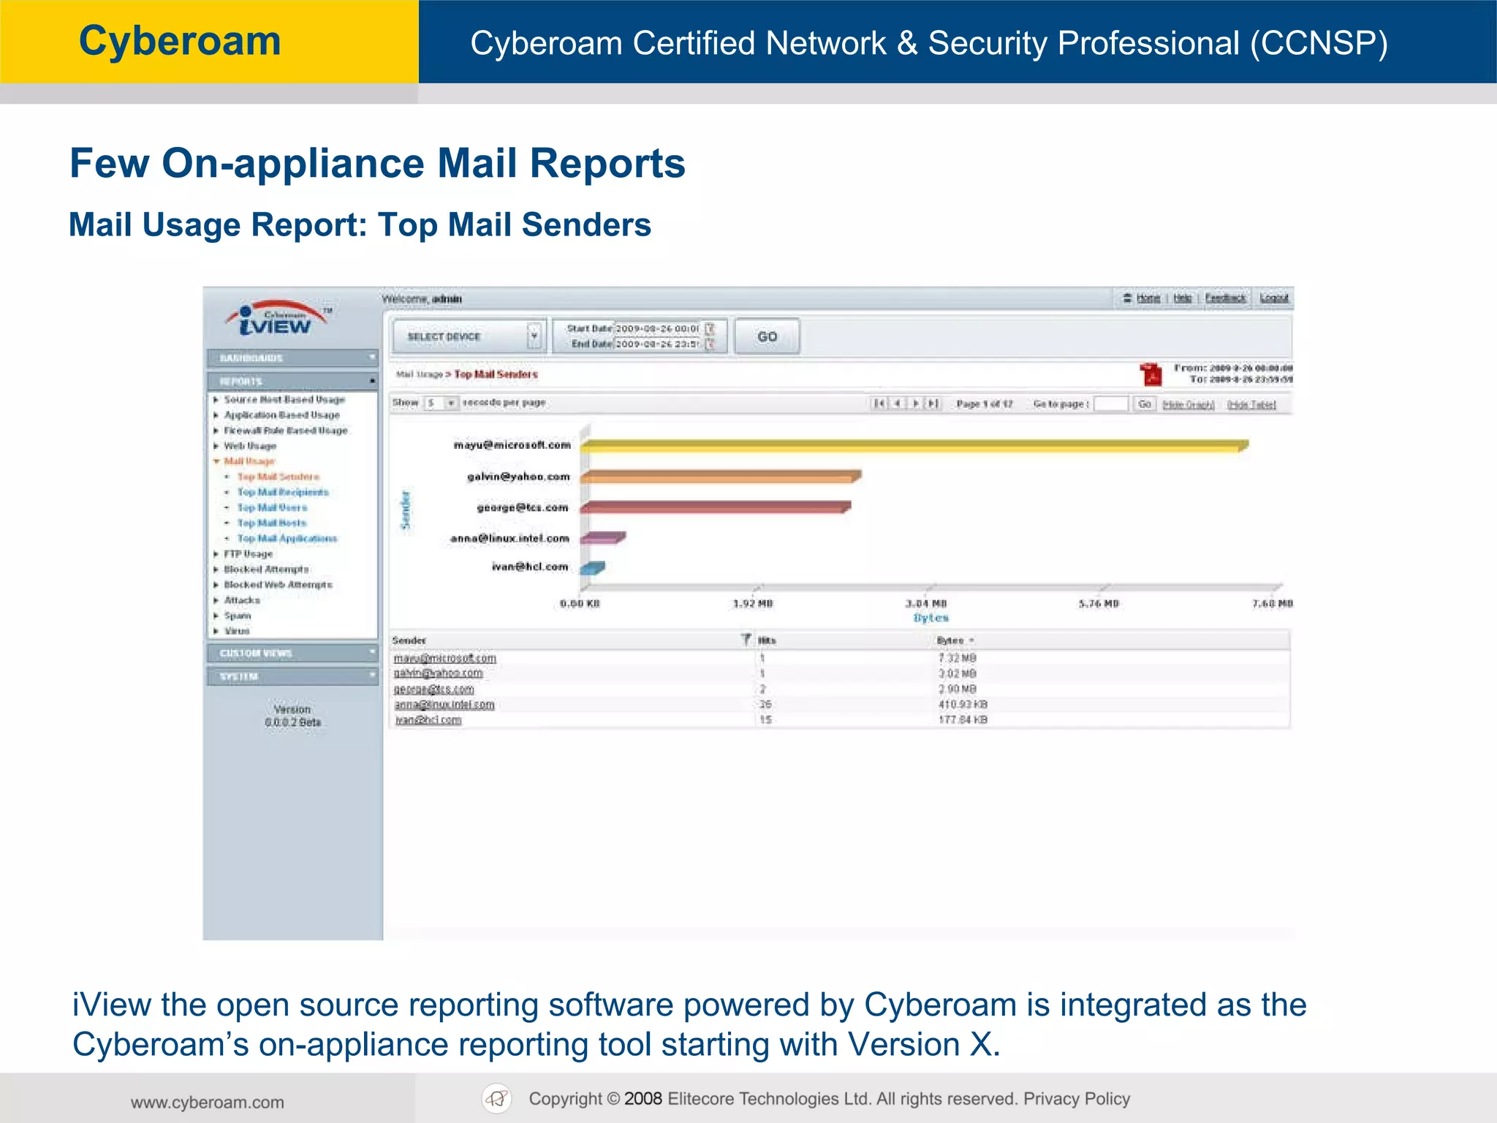1497x1123 pixels.
Task: Expand Firewall Rule Based Usage reports
Action: tap(286, 431)
